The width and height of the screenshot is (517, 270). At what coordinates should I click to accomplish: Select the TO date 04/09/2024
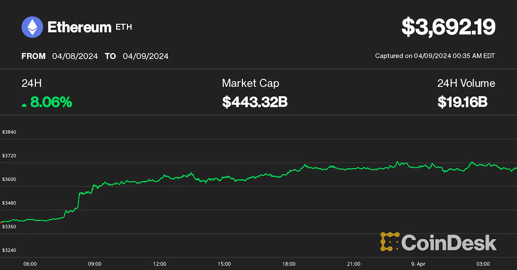145,56
